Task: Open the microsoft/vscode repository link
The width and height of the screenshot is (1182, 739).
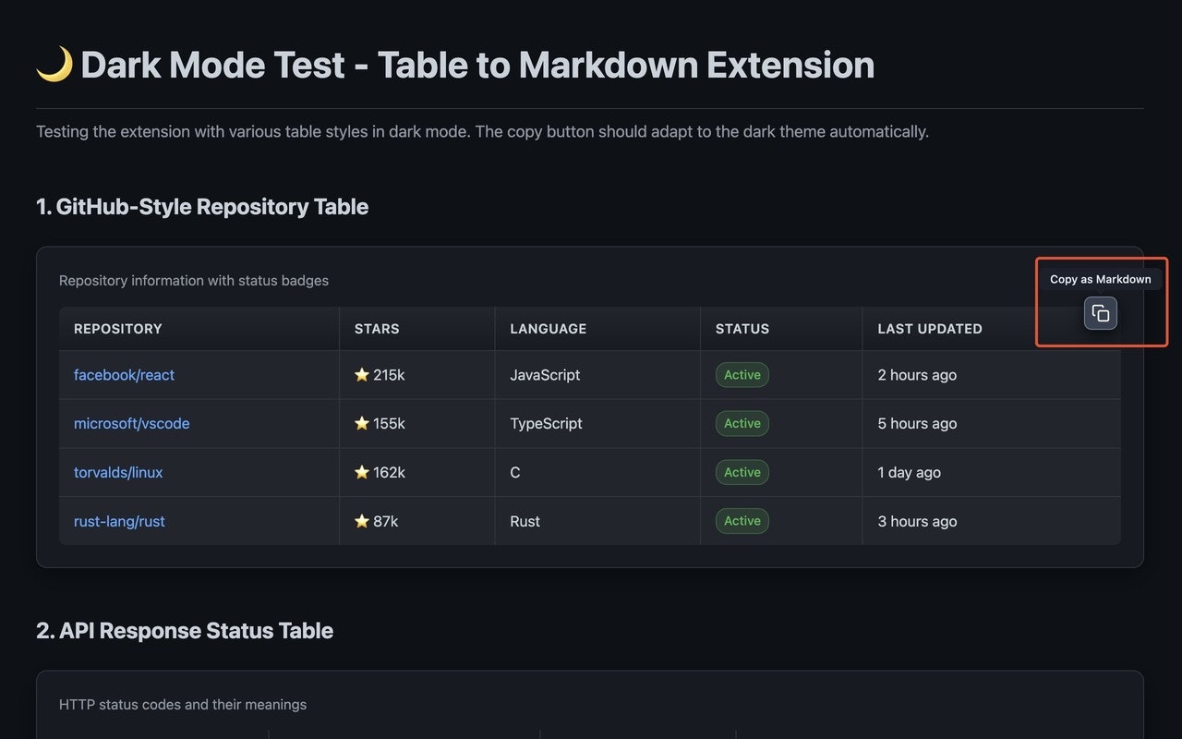Action: pos(131,423)
